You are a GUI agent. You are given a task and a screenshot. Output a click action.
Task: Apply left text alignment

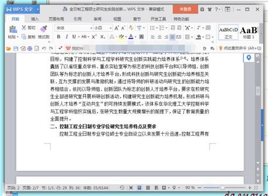153,37
